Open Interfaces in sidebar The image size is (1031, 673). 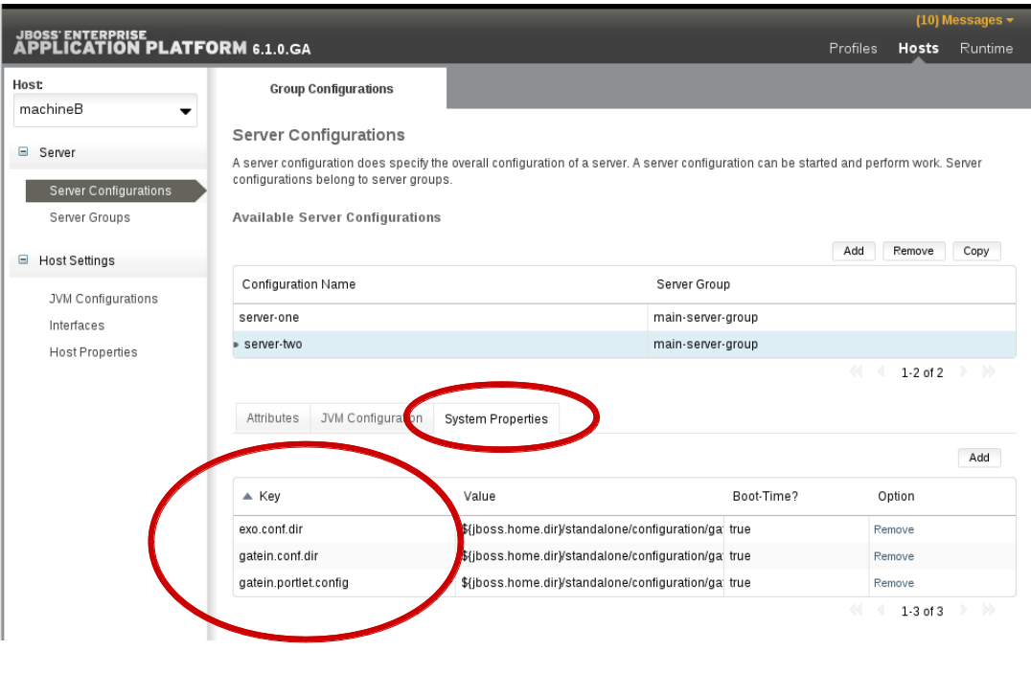(77, 325)
